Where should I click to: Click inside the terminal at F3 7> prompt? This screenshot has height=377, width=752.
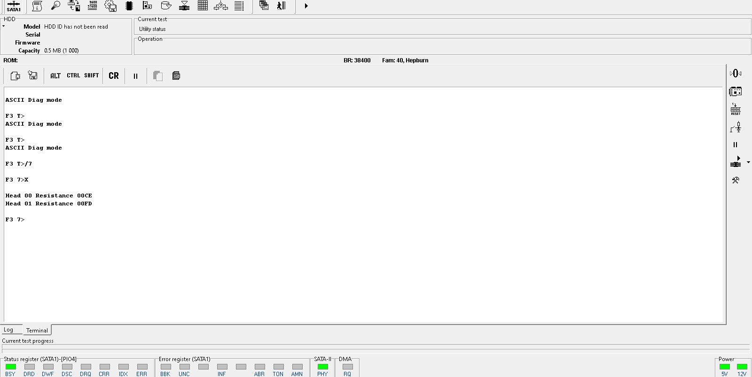tap(15, 219)
